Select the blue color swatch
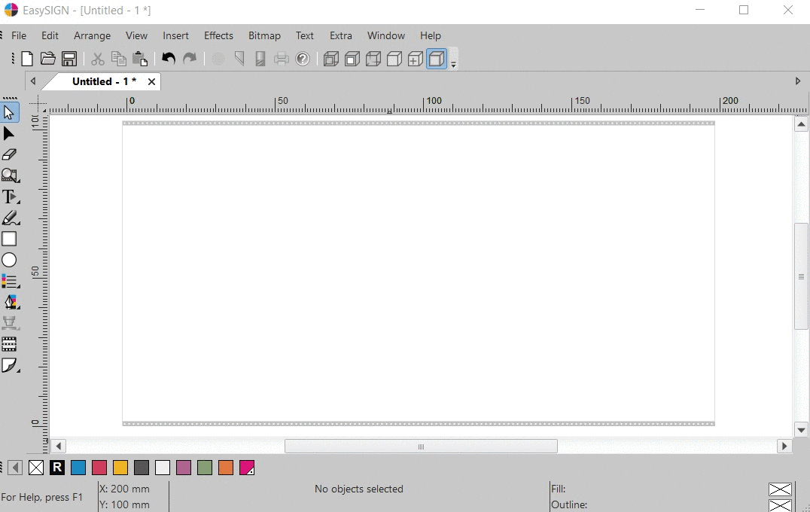This screenshot has height=512, width=810. [x=78, y=468]
